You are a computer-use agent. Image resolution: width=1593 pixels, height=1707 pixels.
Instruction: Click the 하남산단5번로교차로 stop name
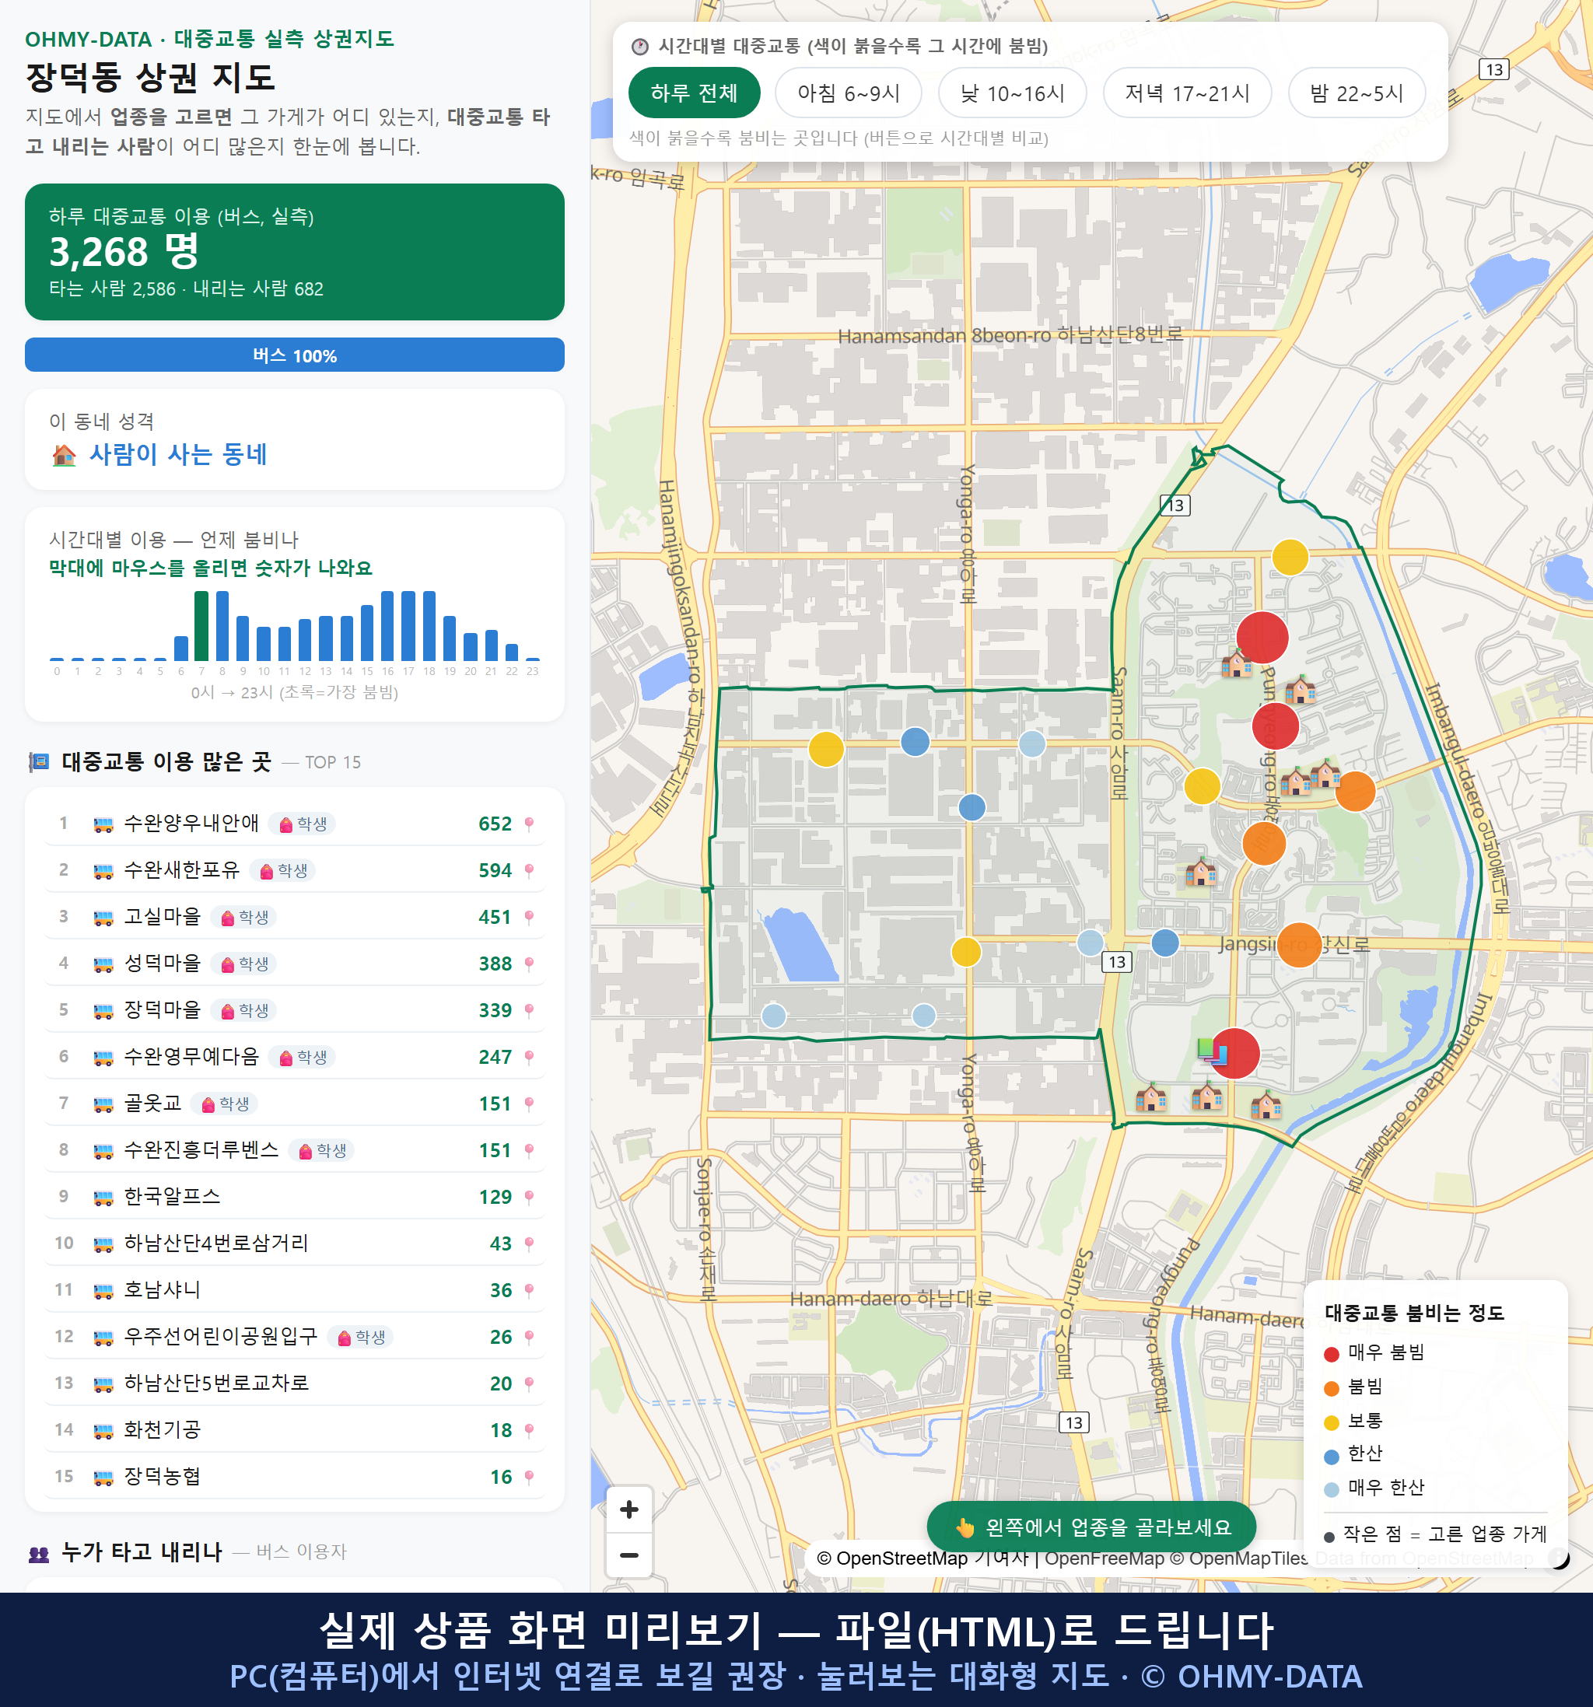[216, 1383]
